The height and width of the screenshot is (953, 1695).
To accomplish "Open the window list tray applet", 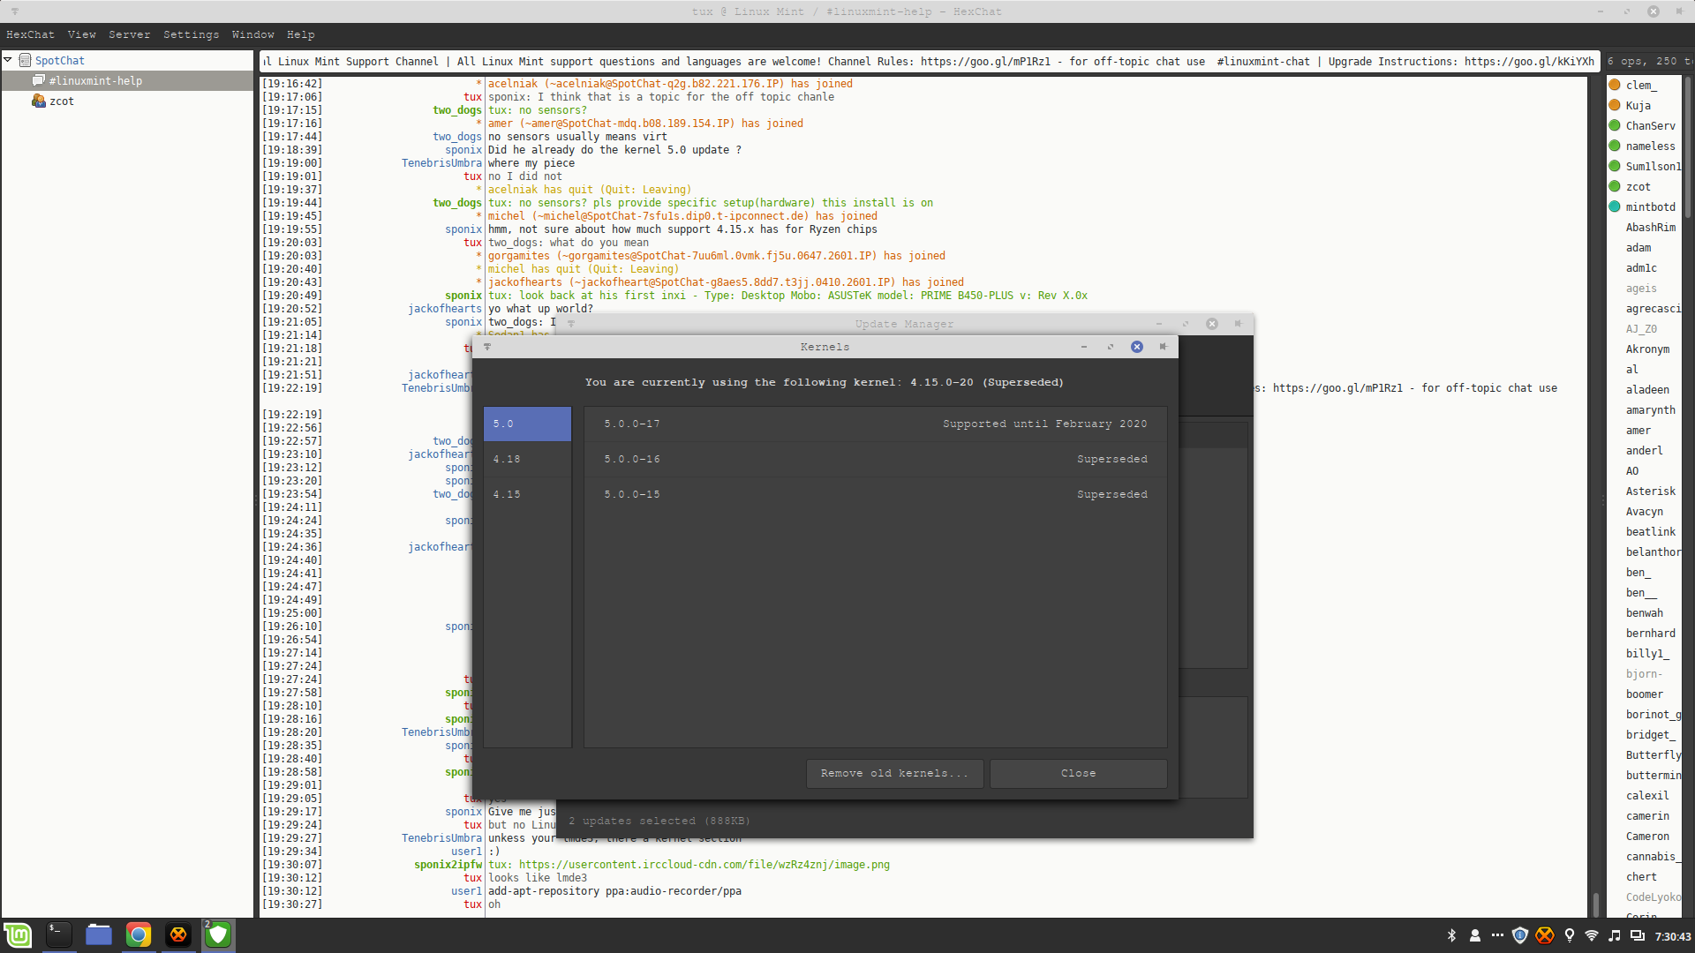I will (x=1638, y=935).
